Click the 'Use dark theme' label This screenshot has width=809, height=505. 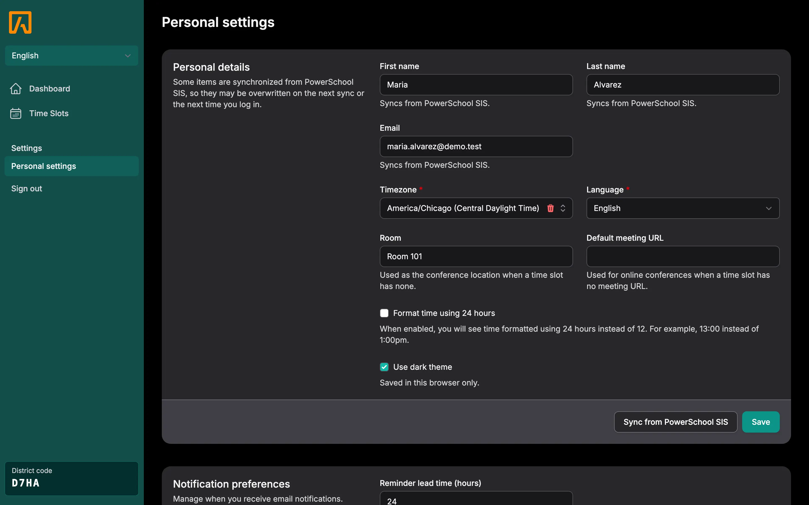[422, 367]
